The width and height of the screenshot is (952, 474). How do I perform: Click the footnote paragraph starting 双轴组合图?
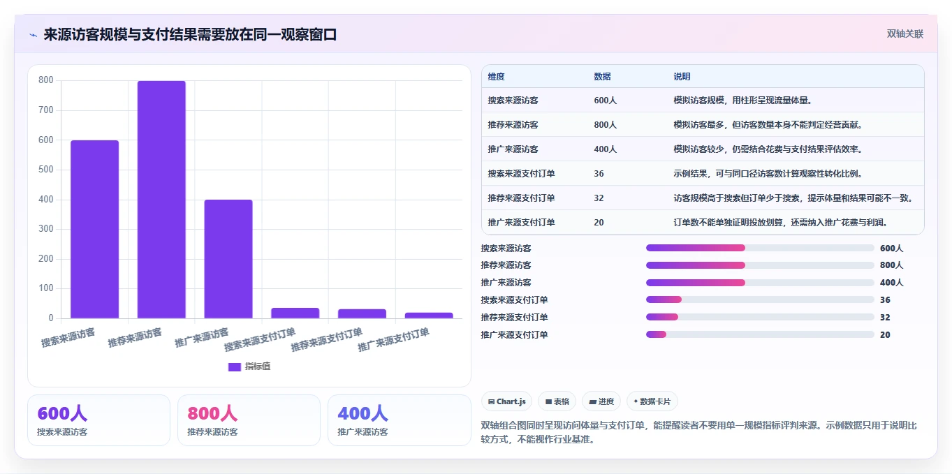click(698, 432)
